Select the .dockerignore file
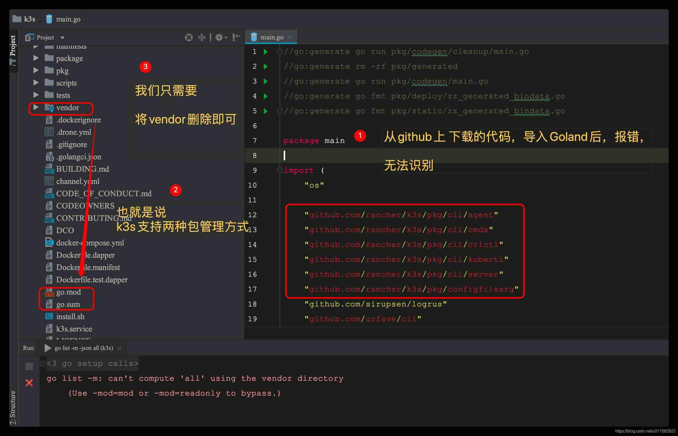Viewport: 678px width, 436px height. [x=78, y=120]
